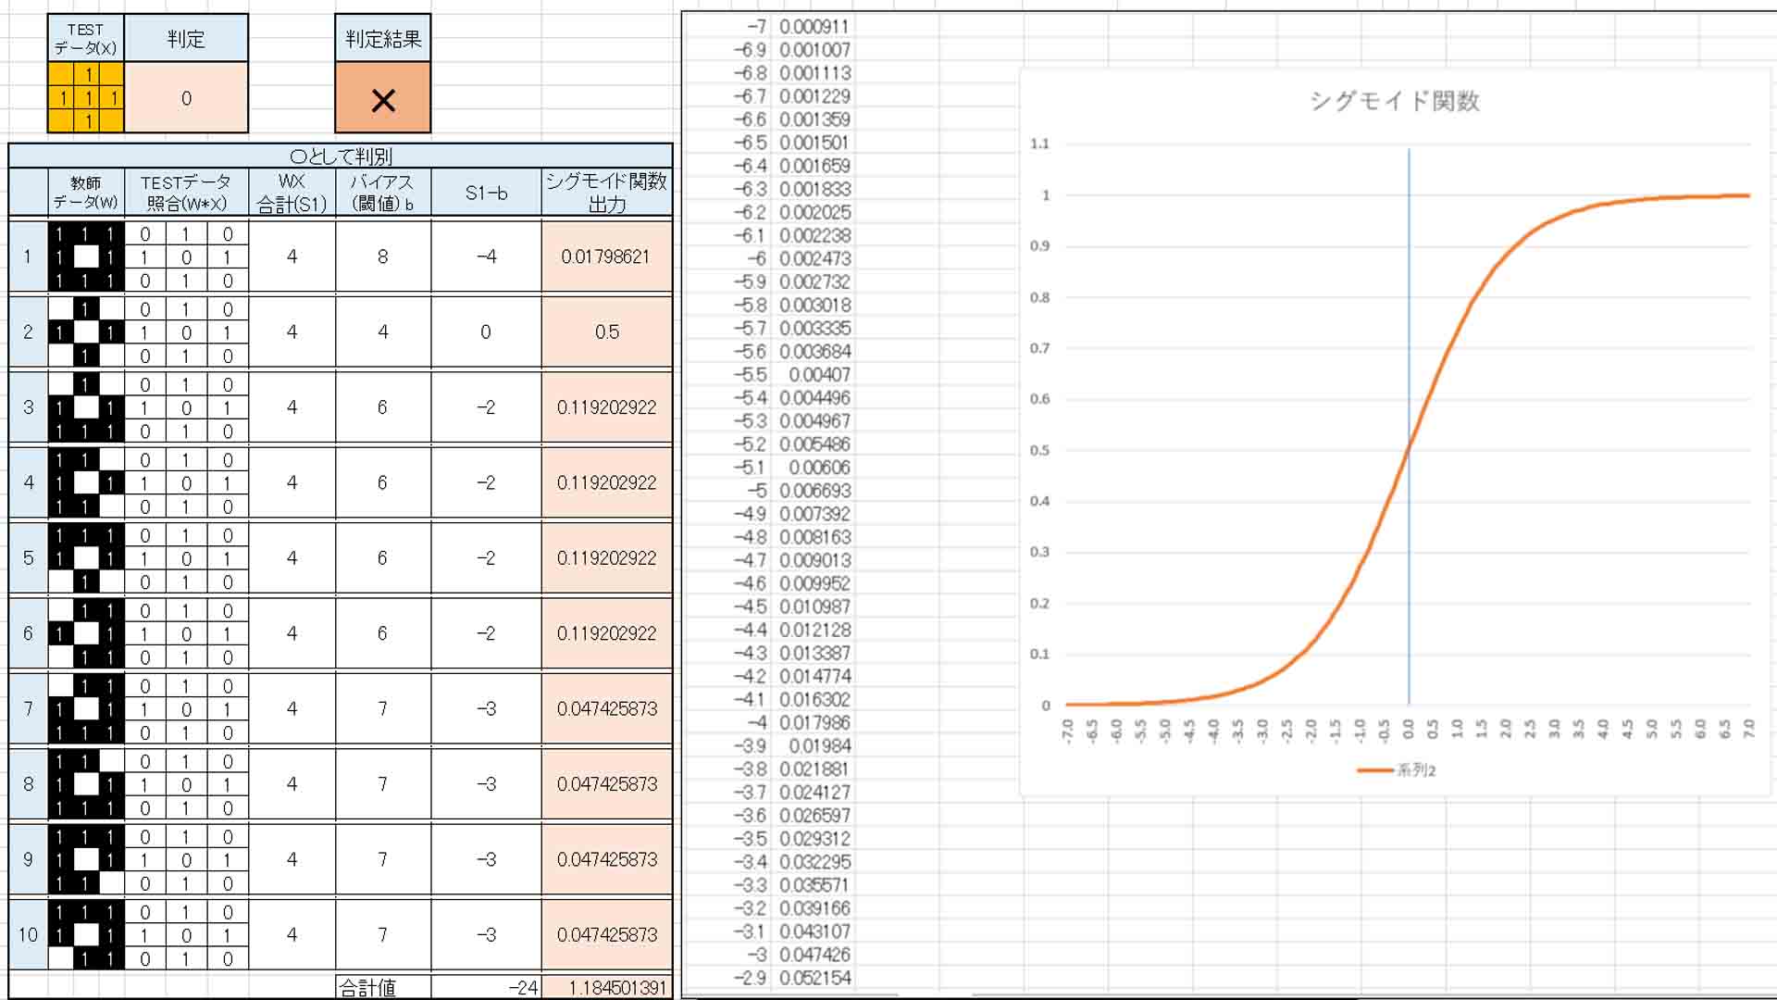The height and width of the screenshot is (1000, 1777).
Task: Select the 判定結果 header cell
Action: pyautogui.click(x=382, y=39)
